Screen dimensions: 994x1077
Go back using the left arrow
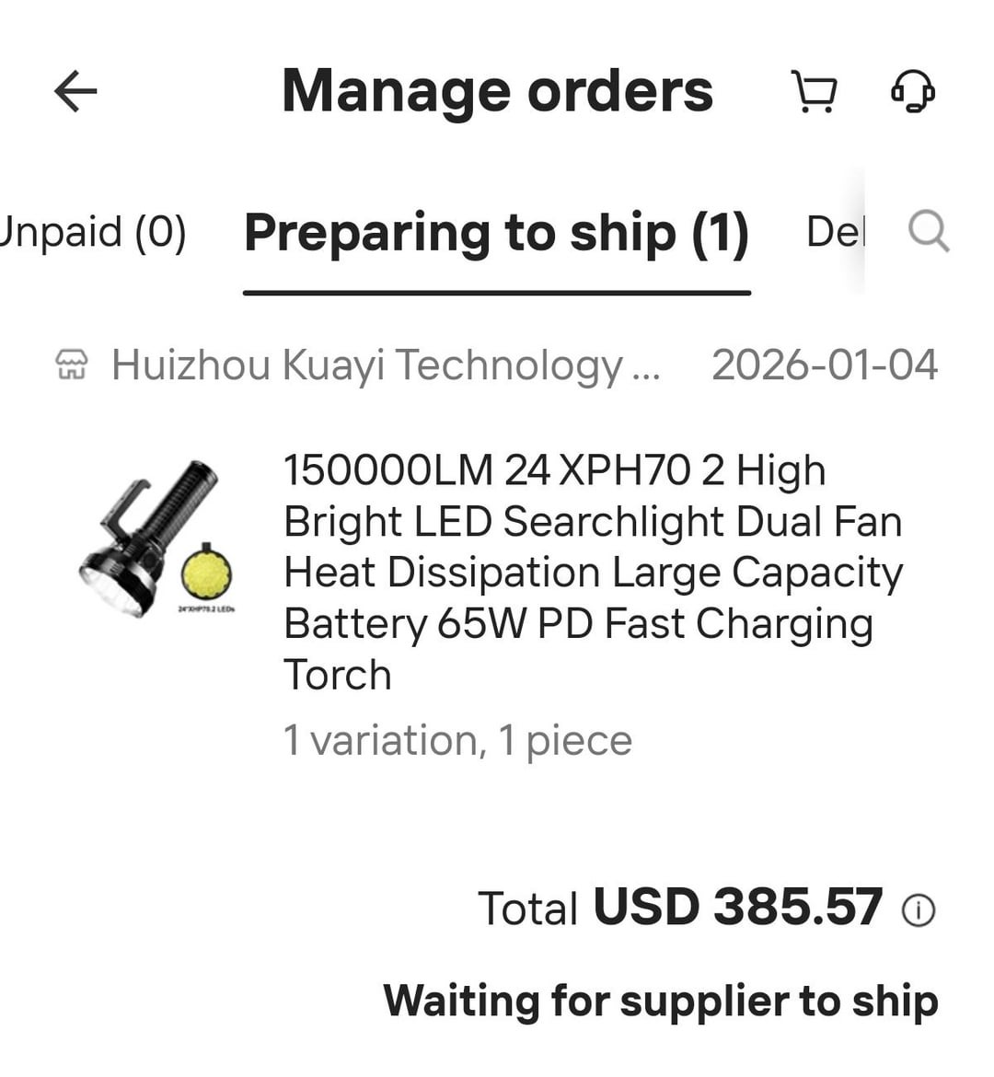click(75, 91)
